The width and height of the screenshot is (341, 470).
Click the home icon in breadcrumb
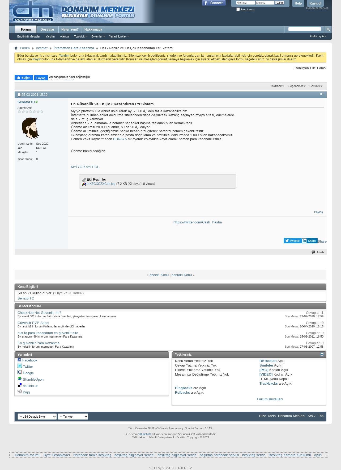[x=16, y=48]
